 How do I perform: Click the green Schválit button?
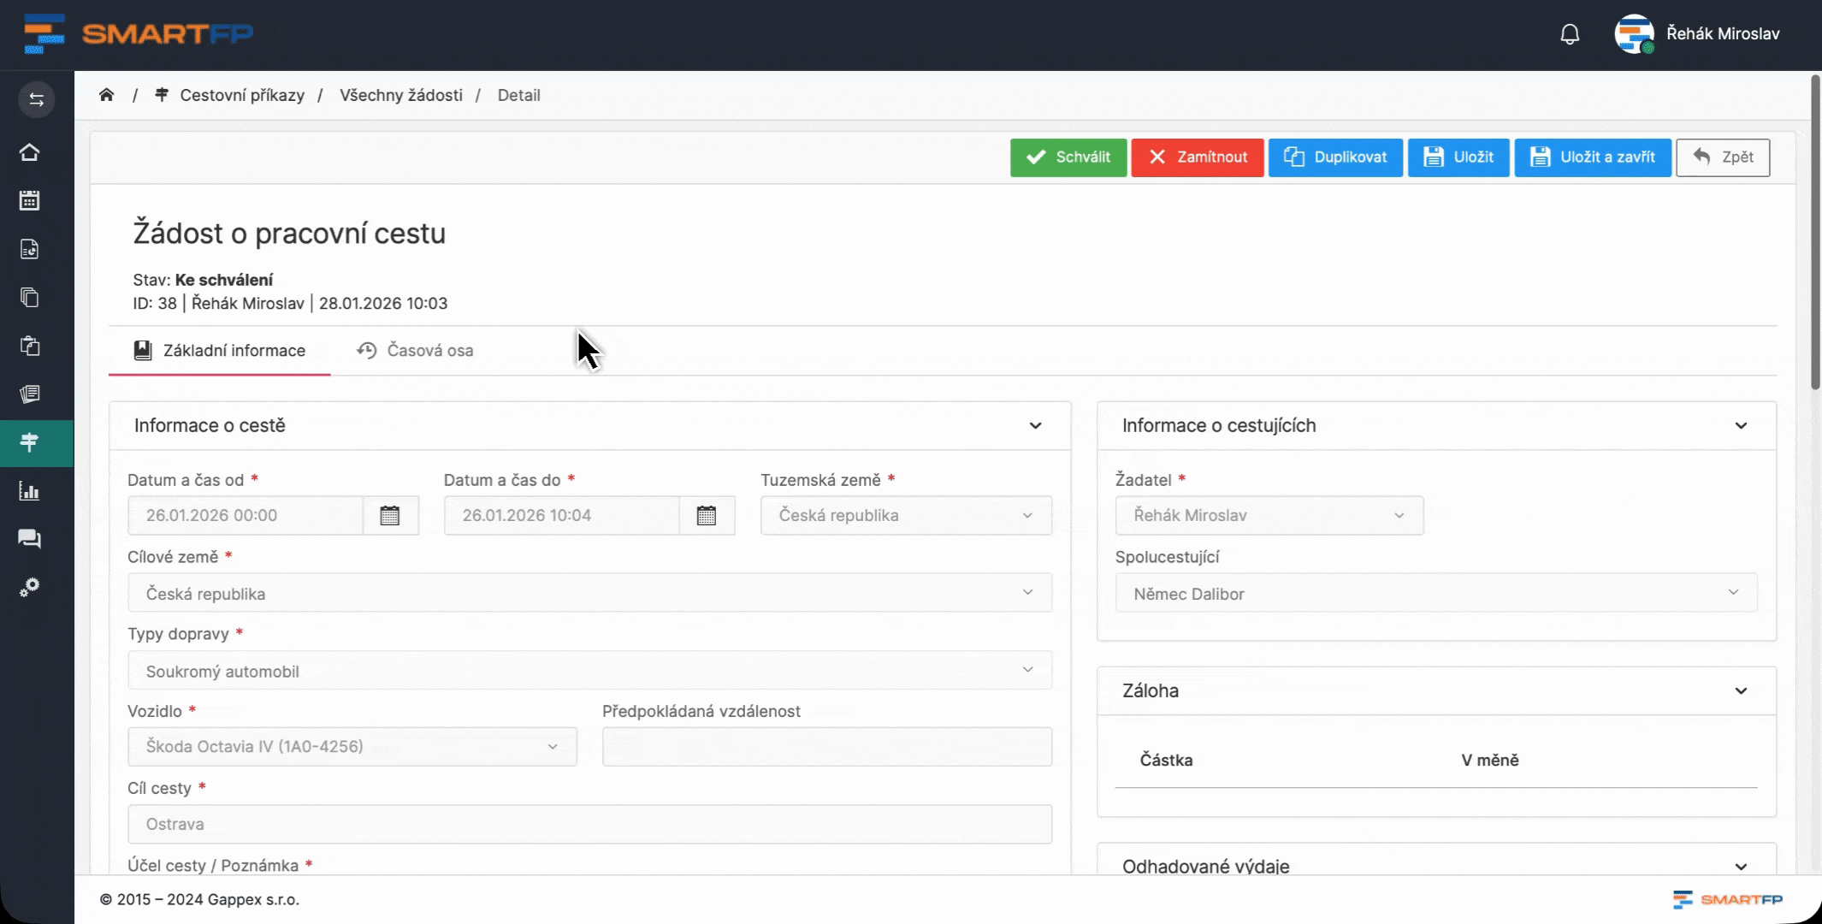pos(1068,157)
